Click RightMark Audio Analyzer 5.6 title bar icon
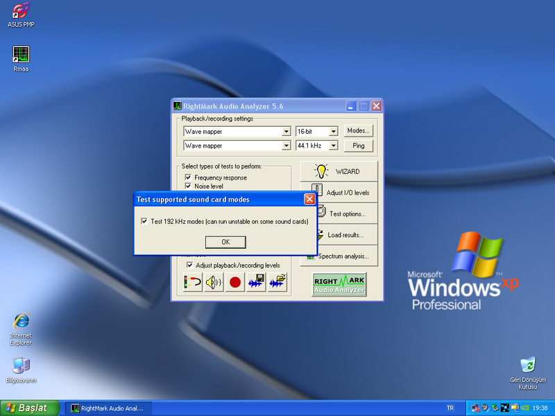 177,106
